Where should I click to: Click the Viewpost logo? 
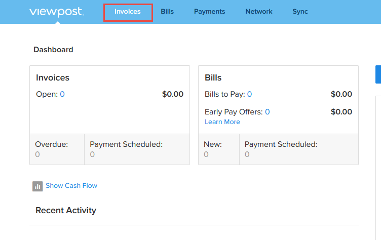click(x=57, y=12)
